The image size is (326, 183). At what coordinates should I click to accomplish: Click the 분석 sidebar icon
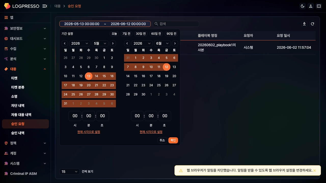click(x=6, y=59)
